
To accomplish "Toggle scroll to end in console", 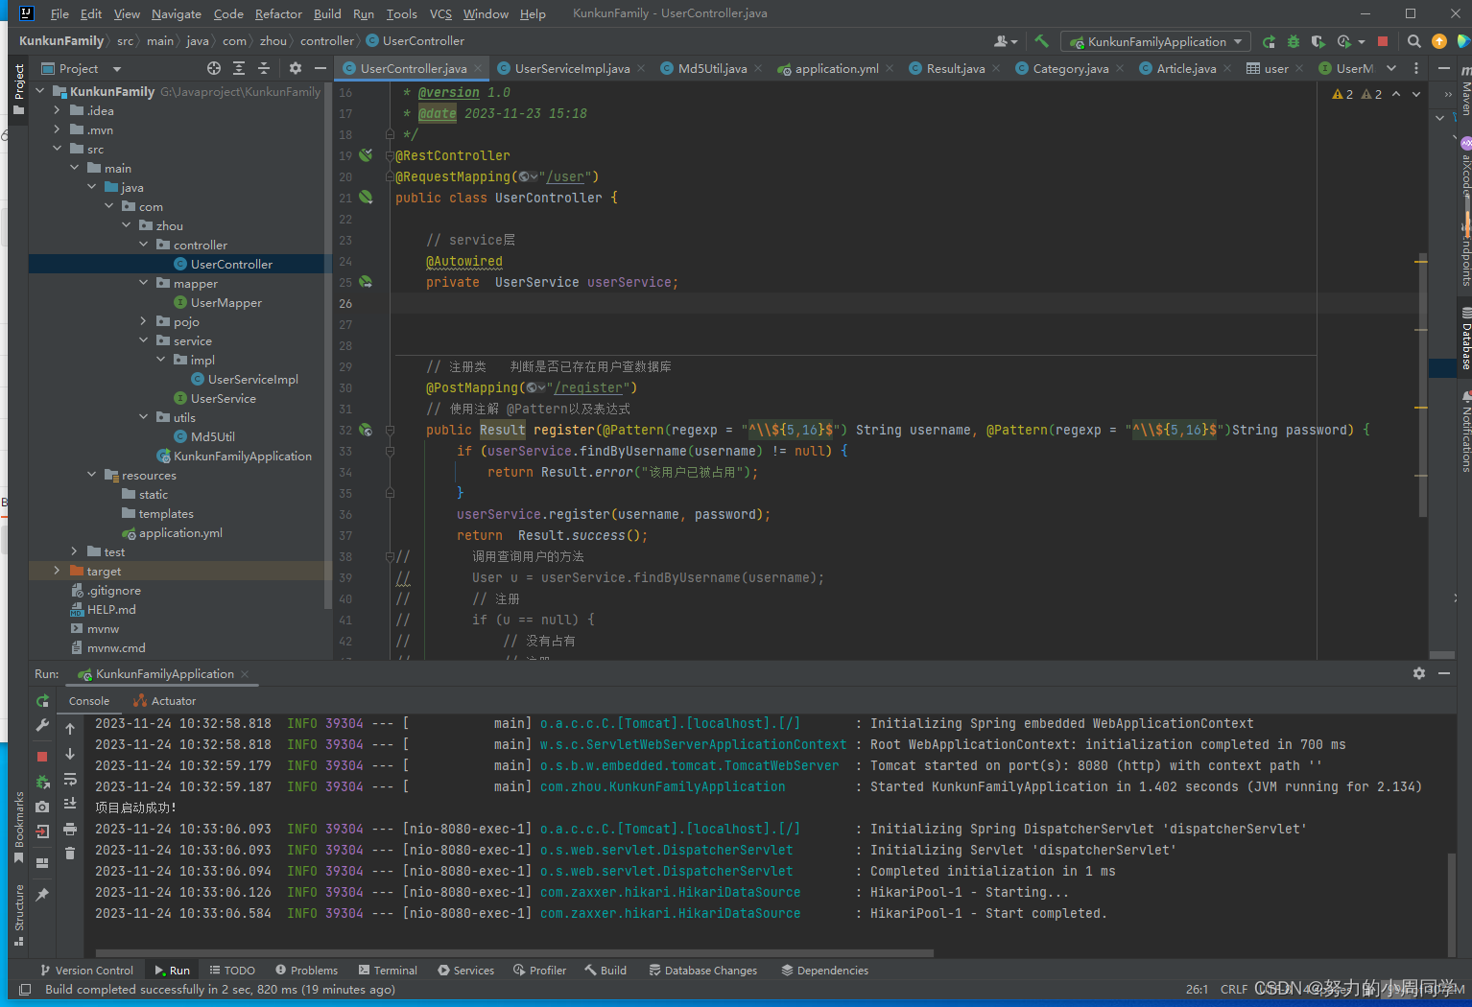I will (70, 803).
